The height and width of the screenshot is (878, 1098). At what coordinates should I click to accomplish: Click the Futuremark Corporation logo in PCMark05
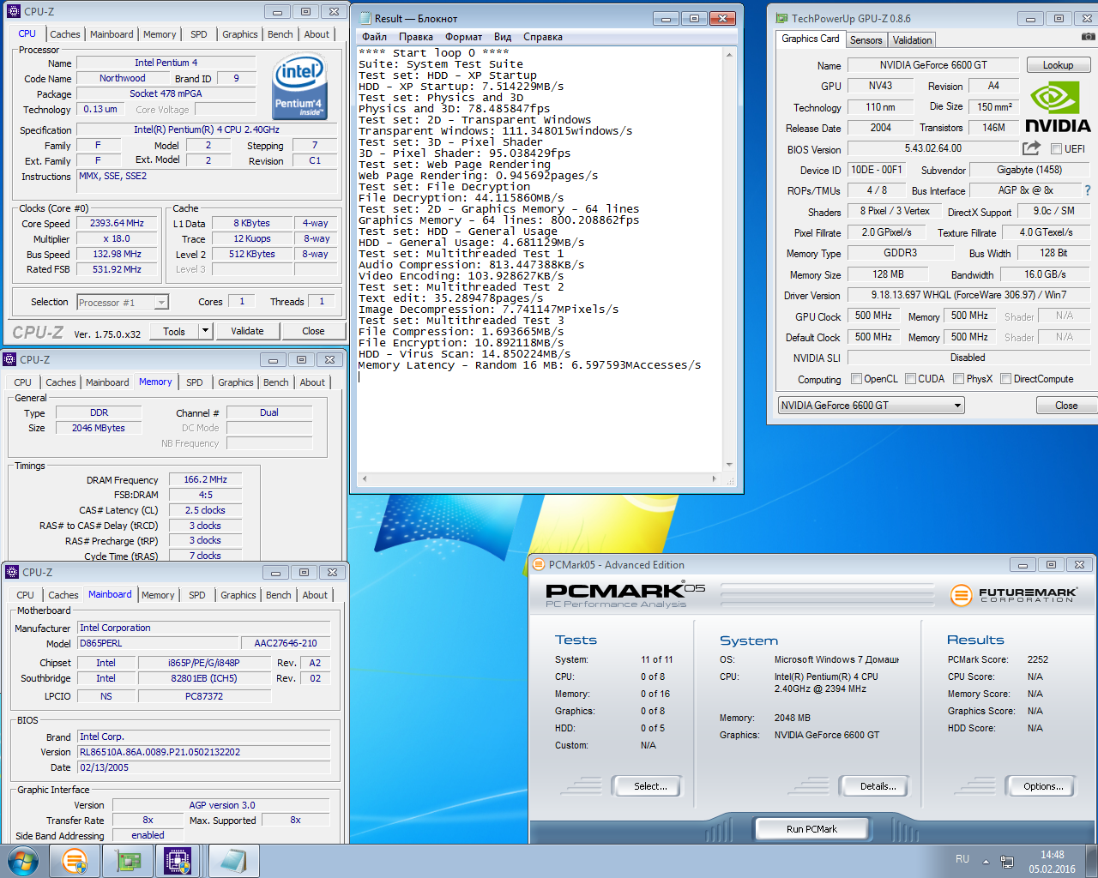(x=1014, y=594)
